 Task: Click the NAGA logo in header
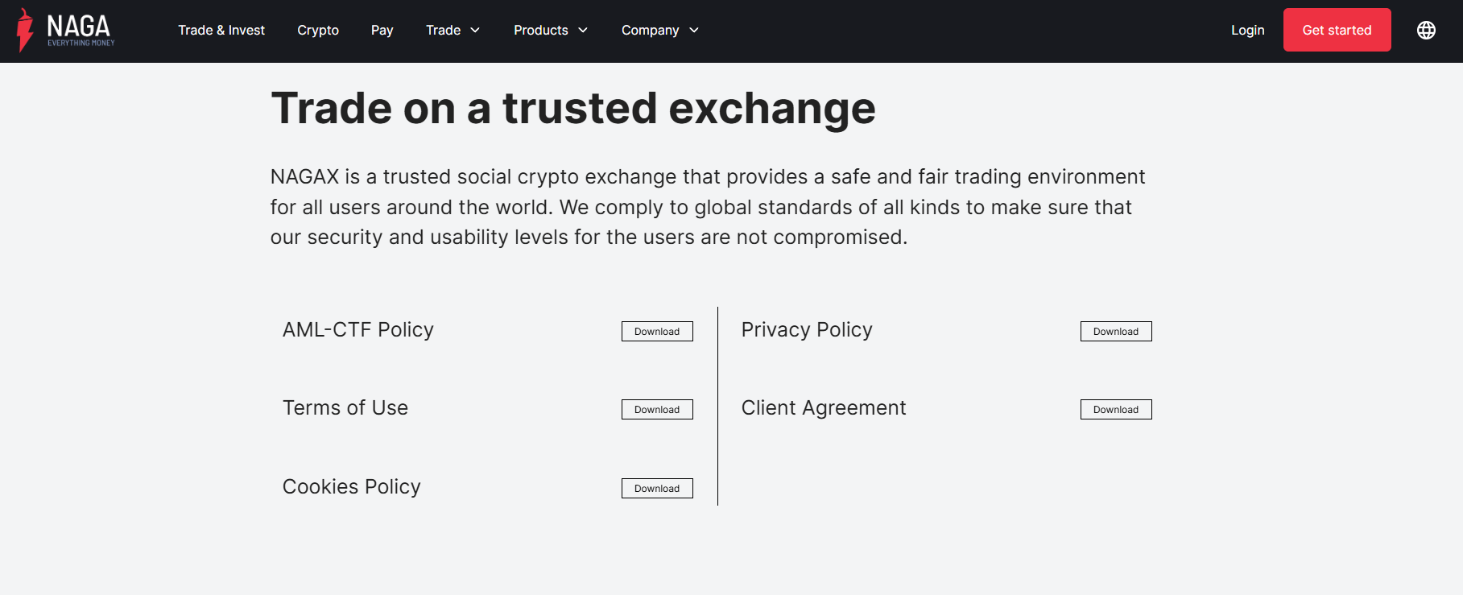[x=66, y=31]
